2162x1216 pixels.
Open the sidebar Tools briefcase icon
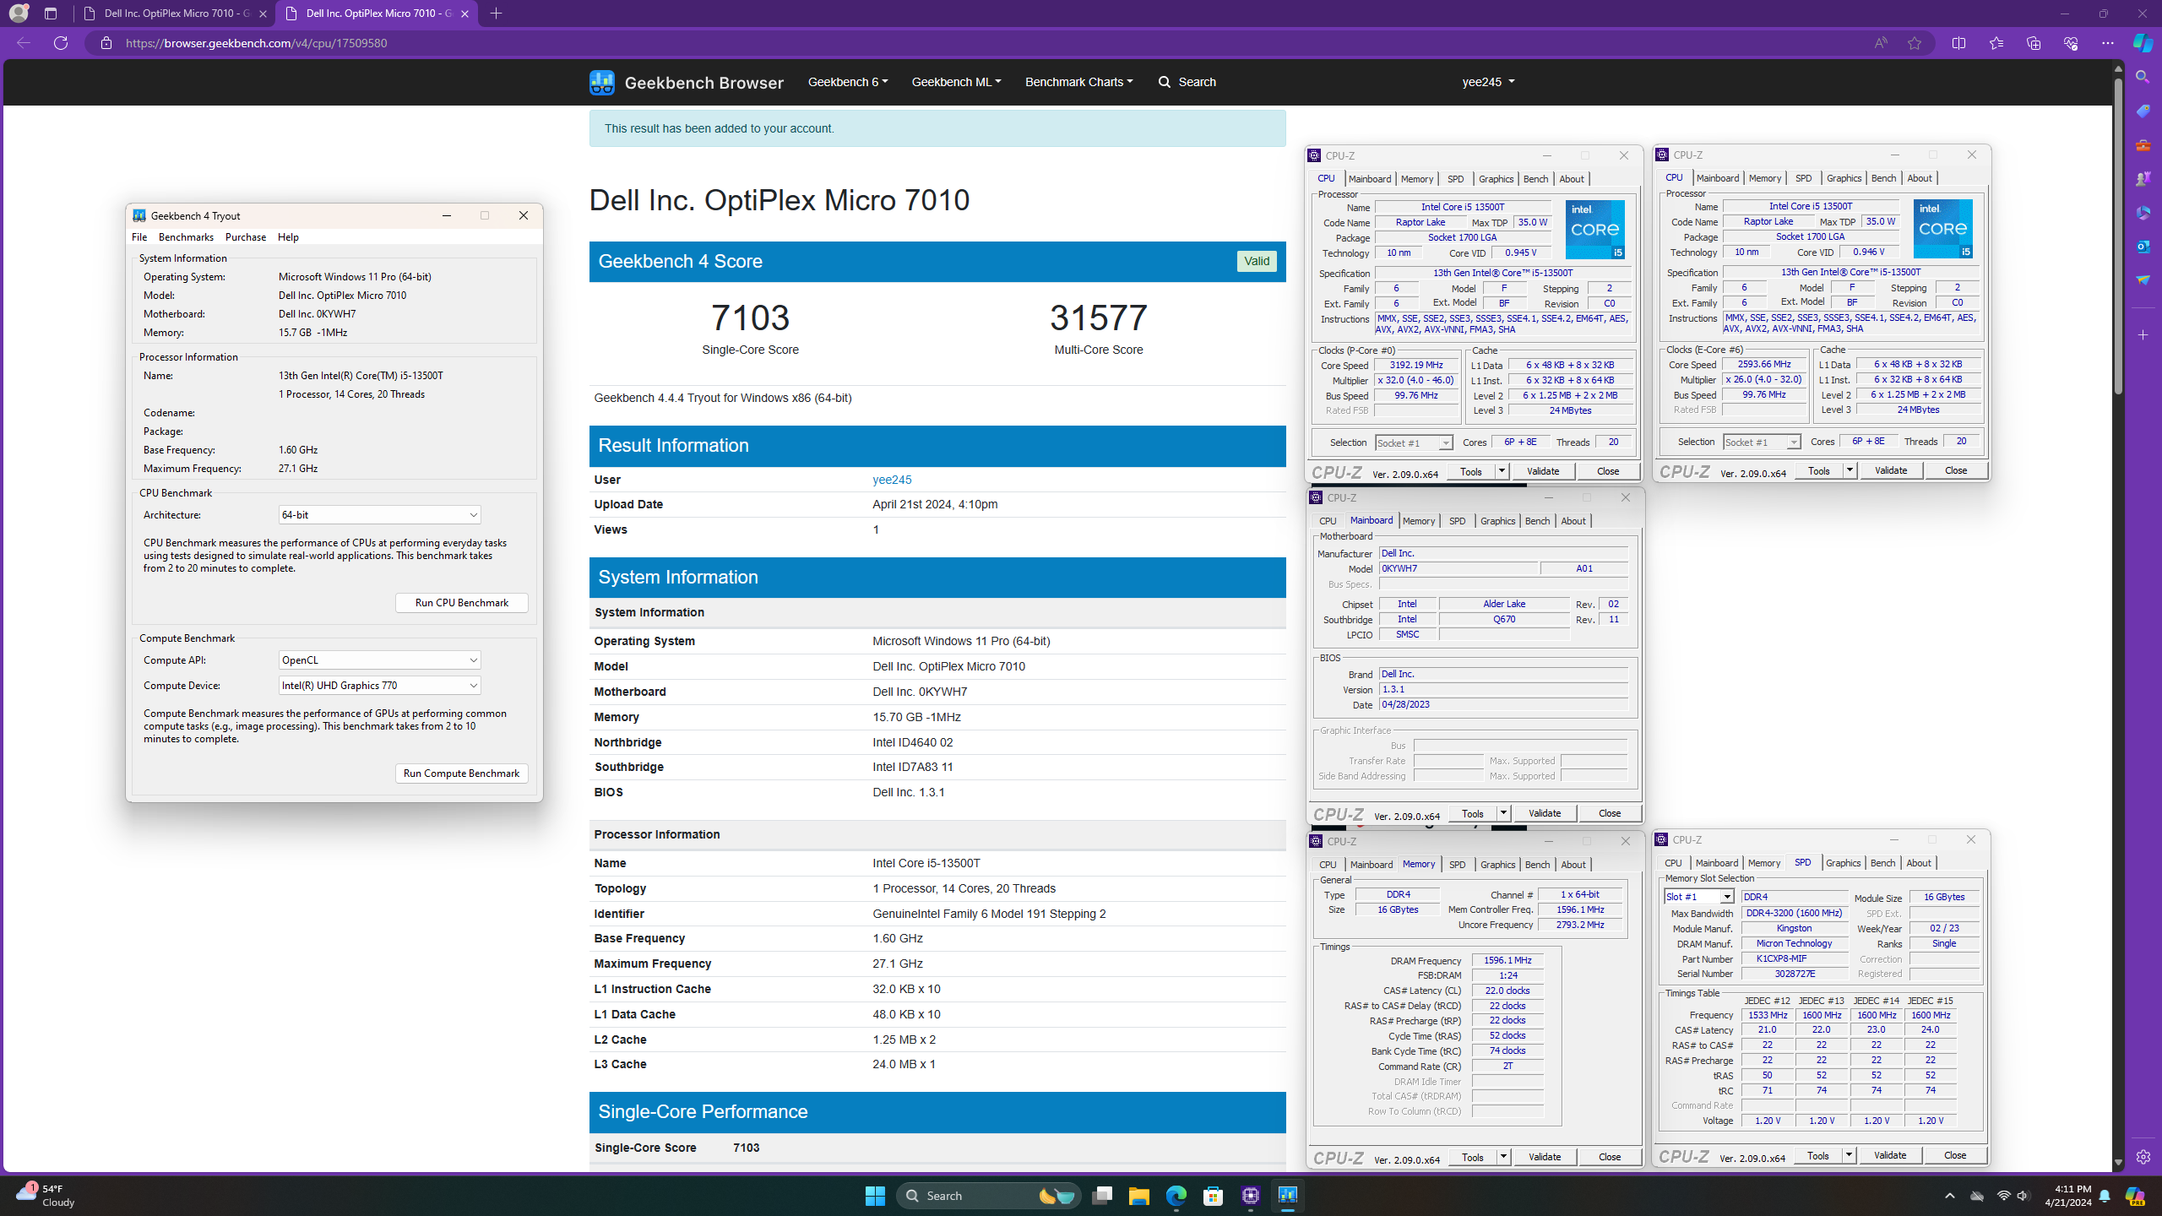[2143, 145]
